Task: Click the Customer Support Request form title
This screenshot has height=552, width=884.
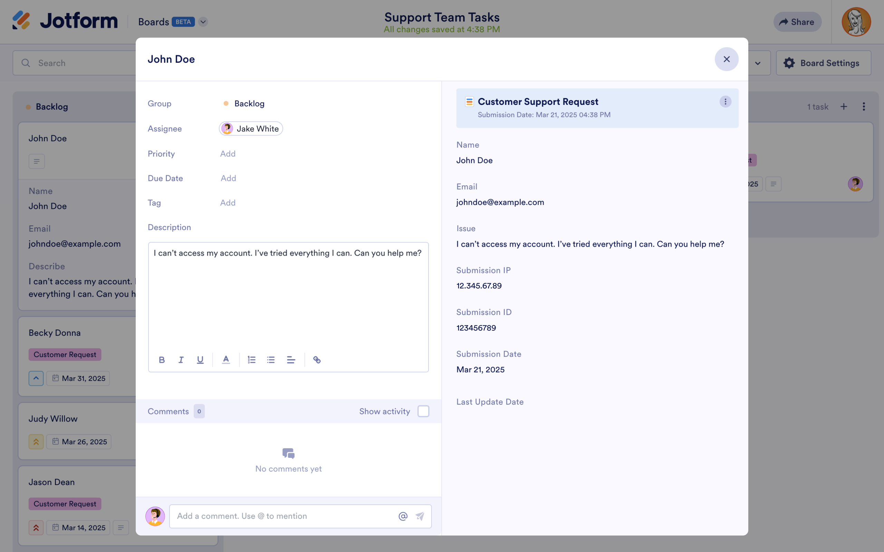Action: coord(538,101)
